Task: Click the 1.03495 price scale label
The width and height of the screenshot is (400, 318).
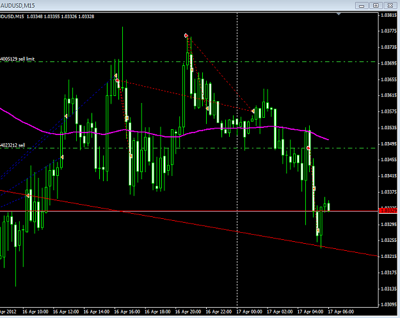Action: (x=388, y=143)
